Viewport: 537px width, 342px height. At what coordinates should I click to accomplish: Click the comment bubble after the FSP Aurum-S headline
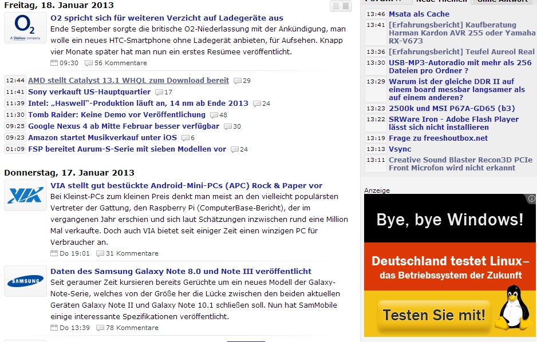[x=235, y=149]
